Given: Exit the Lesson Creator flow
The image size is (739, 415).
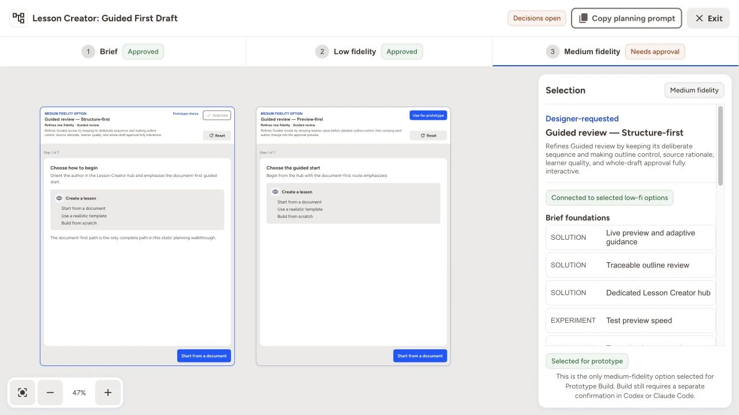Looking at the screenshot, I should [708, 18].
